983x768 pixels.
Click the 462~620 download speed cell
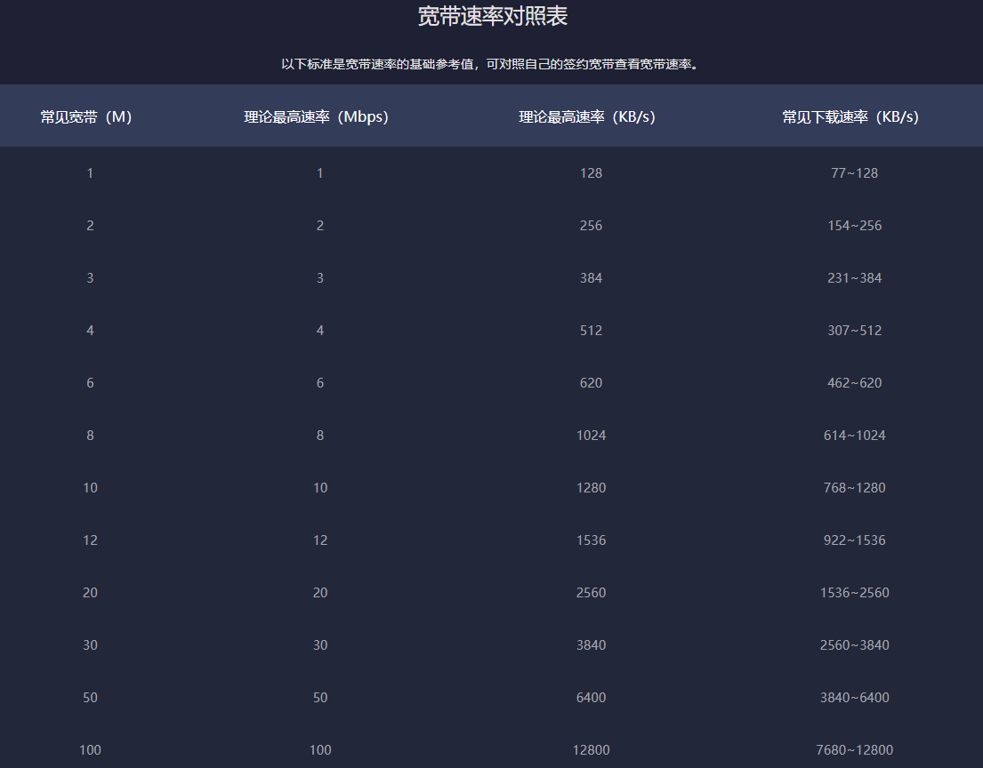[x=854, y=383]
